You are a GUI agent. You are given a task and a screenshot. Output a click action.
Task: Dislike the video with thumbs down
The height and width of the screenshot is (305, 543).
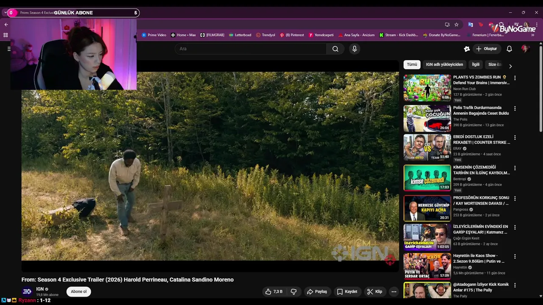pos(294,291)
